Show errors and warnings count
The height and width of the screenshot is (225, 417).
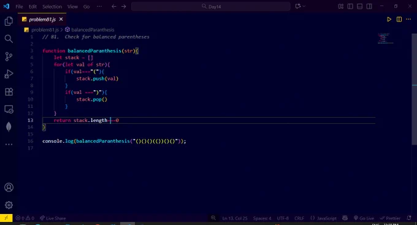(x=25, y=218)
